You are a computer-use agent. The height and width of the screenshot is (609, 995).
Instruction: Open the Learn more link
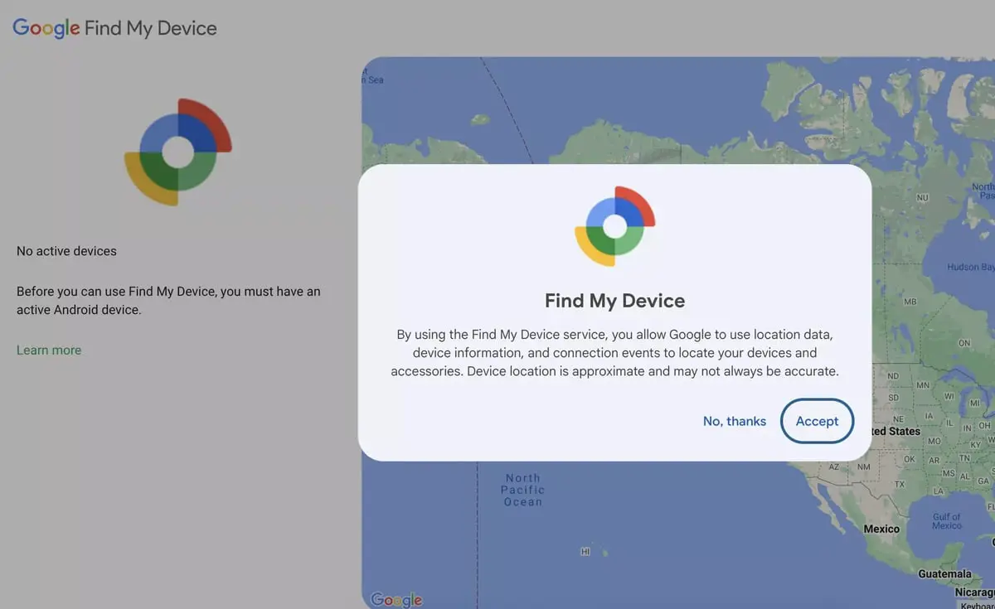pyautogui.click(x=49, y=350)
